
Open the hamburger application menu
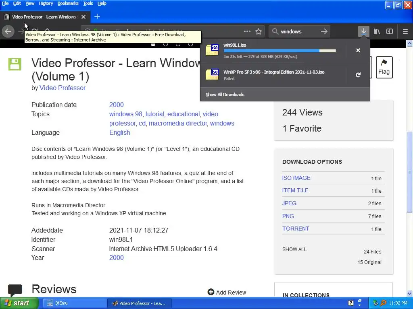pos(405,31)
